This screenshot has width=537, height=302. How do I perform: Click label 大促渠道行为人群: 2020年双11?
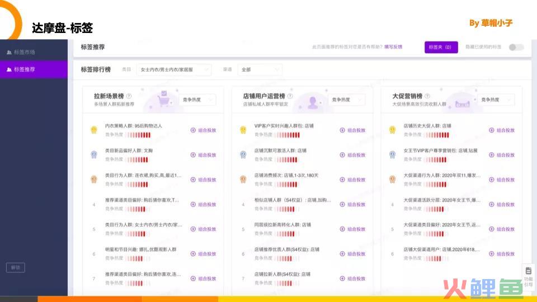[442, 175]
